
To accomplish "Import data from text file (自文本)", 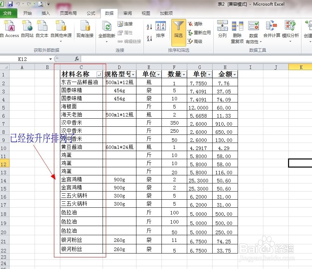I will tap(42, 29).
